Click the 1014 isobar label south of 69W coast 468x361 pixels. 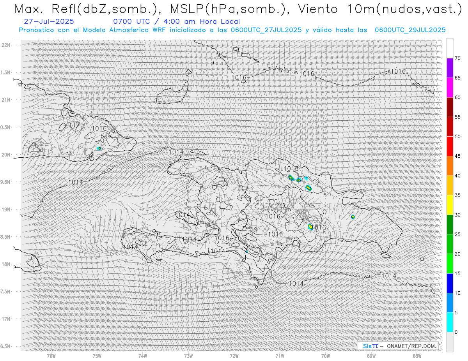pyautogui.click(x=389, y=276)
